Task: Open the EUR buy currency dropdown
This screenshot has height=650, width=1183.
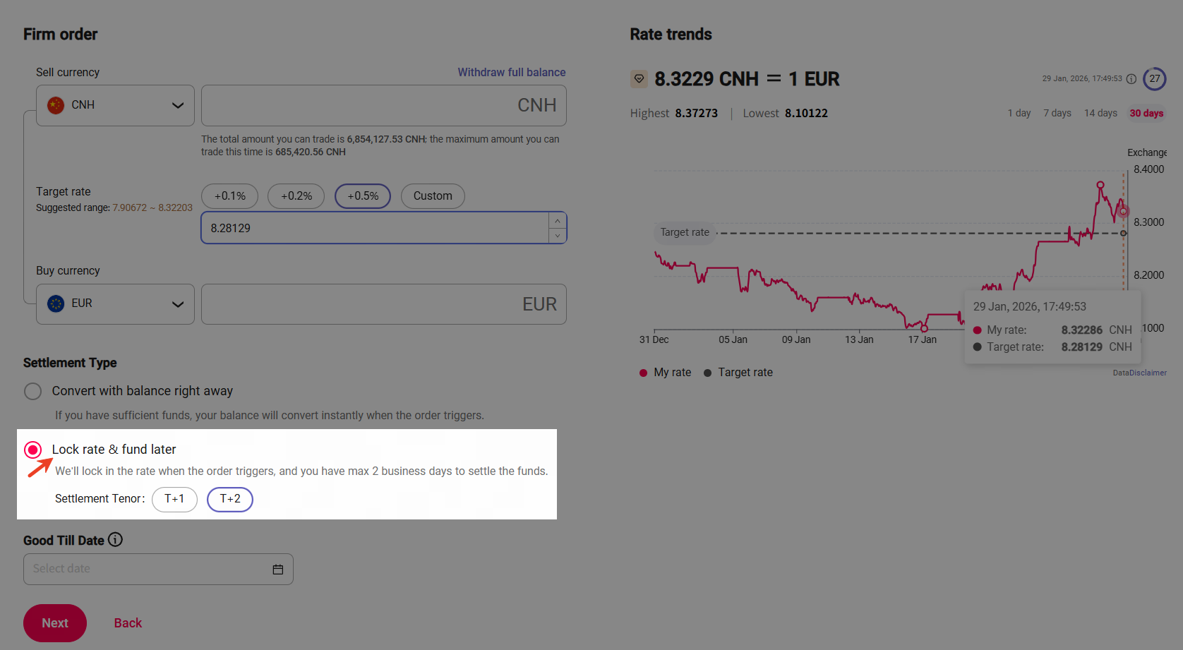Action: coord(115,303)
